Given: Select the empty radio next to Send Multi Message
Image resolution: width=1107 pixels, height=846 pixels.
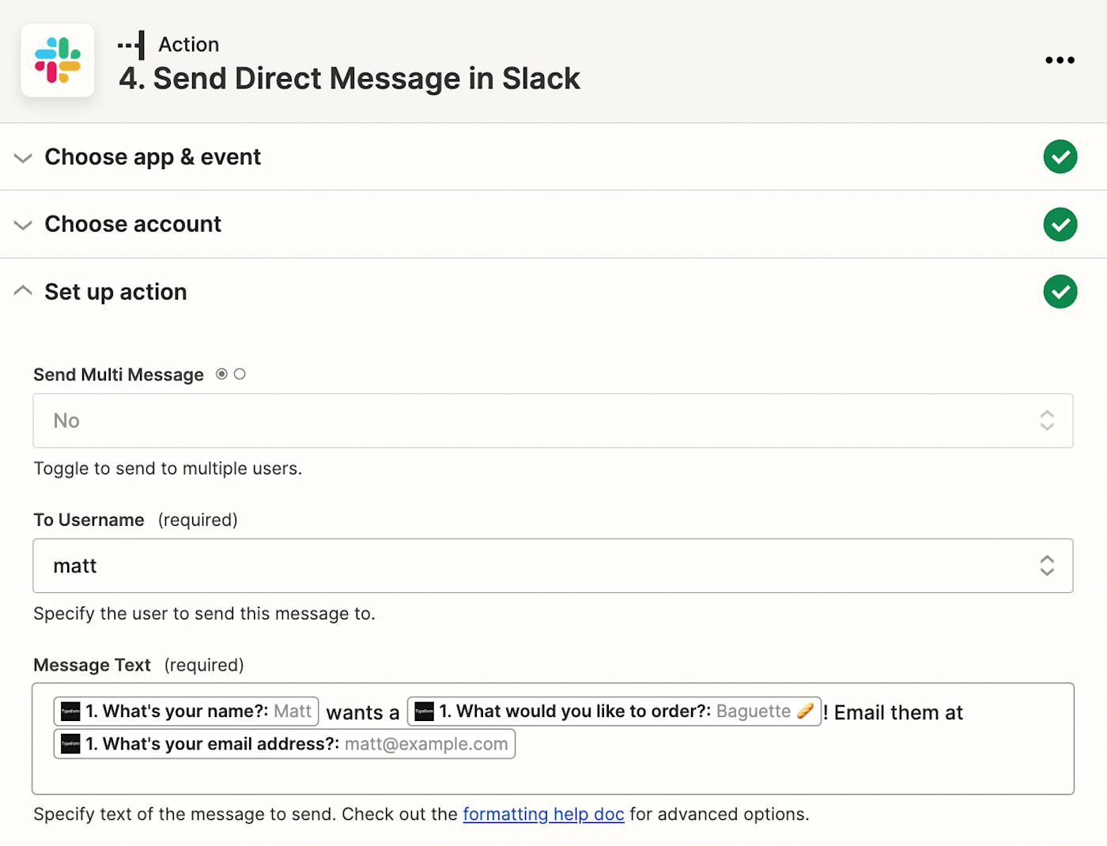Looking at the screenshot, I should (x=240, y=374).
